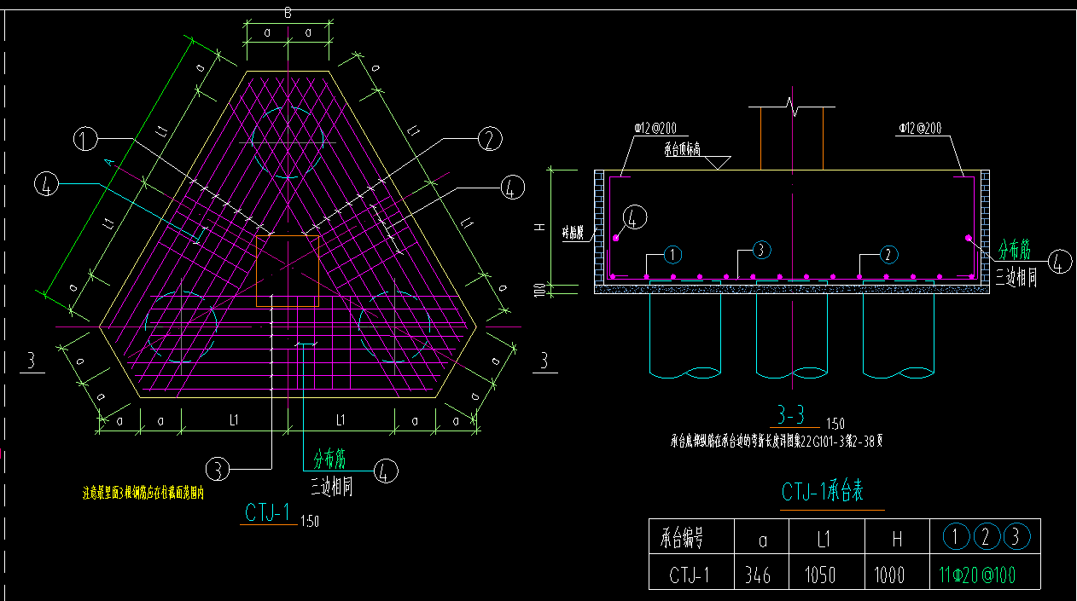
Task: Select the middle pile in section 3-3
Action: click(792, 335)
